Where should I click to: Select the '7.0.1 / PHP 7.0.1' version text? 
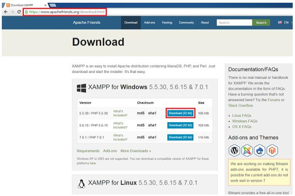click(91, 137)
